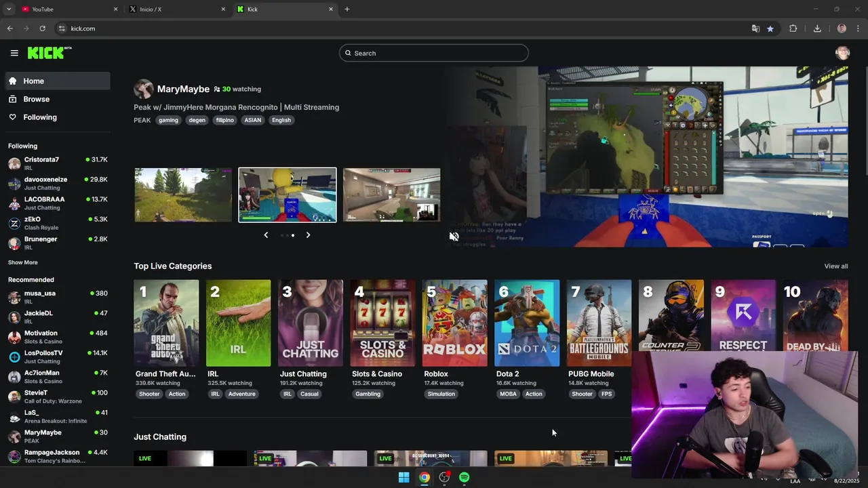Open musa_usa recommended channel

tap(58, 297)
